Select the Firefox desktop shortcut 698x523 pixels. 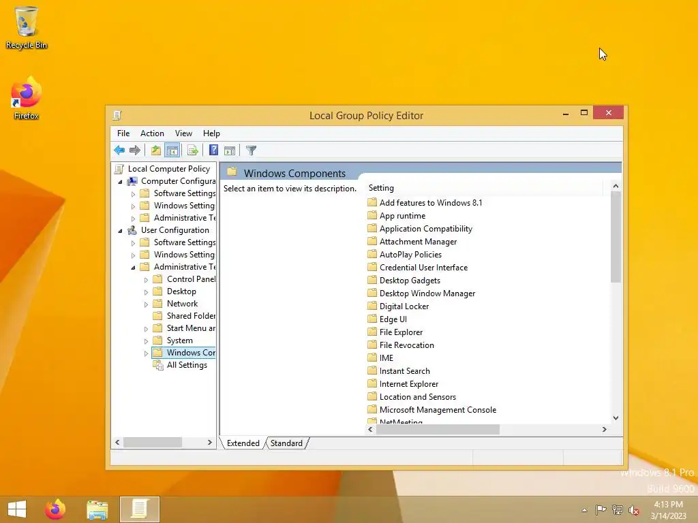(x=27, y=99)
